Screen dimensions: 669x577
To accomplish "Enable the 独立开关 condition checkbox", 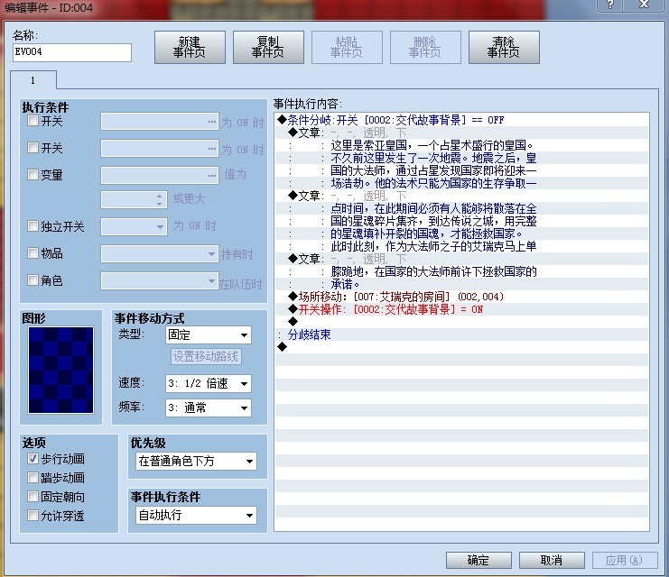I will 33,226.
